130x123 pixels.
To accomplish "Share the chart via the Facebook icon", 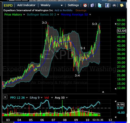I will 107,5.
